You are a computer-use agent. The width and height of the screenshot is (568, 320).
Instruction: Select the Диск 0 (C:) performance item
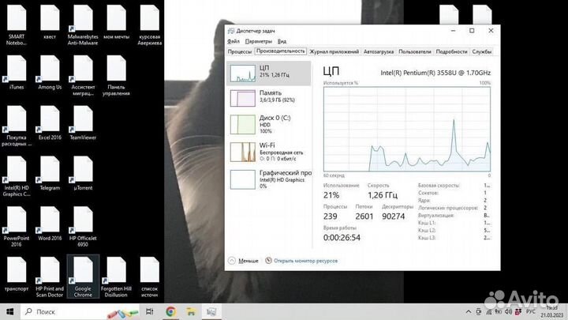point(269,125)
